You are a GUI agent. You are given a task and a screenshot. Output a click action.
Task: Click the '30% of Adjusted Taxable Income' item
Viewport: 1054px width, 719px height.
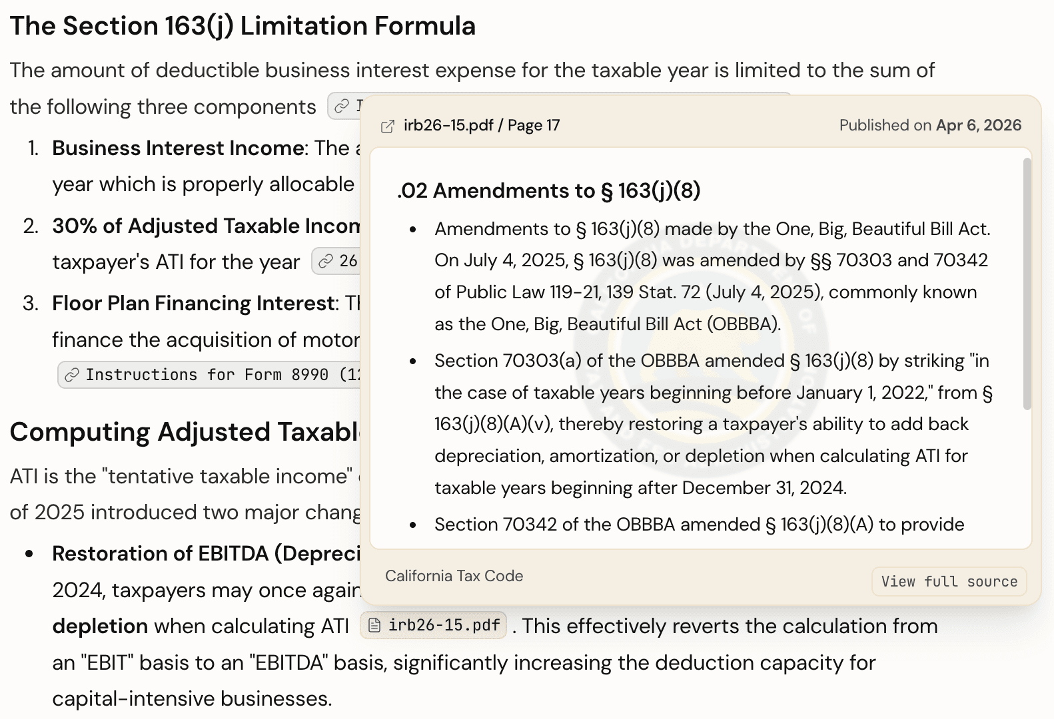coord(206,226)
